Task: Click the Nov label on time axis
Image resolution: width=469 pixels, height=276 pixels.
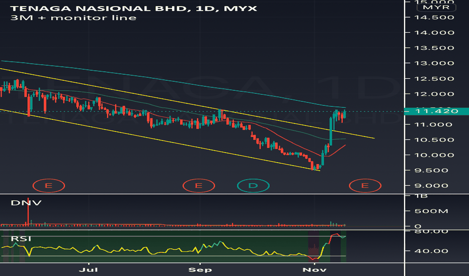Action: (x=315, y=270)
